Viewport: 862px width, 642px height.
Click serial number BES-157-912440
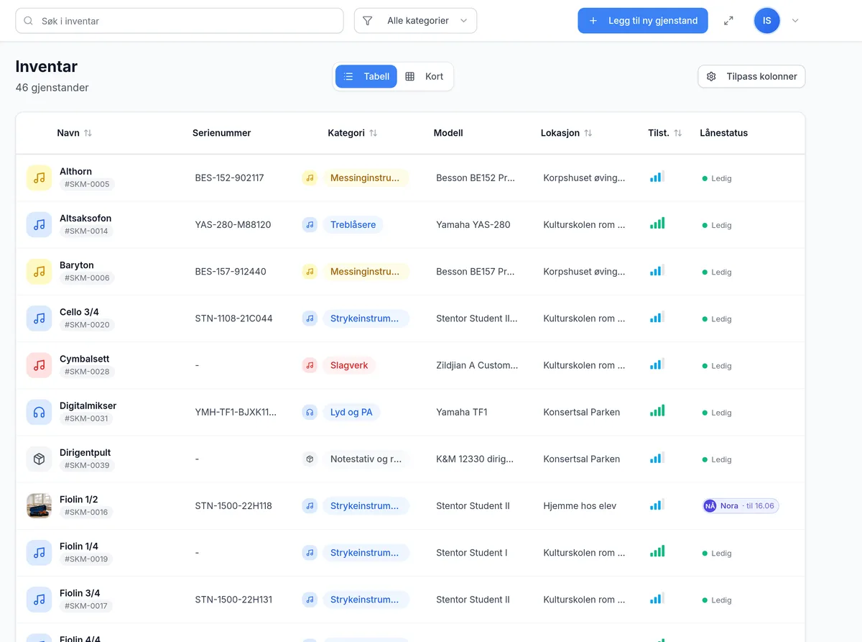click(231, 271)
